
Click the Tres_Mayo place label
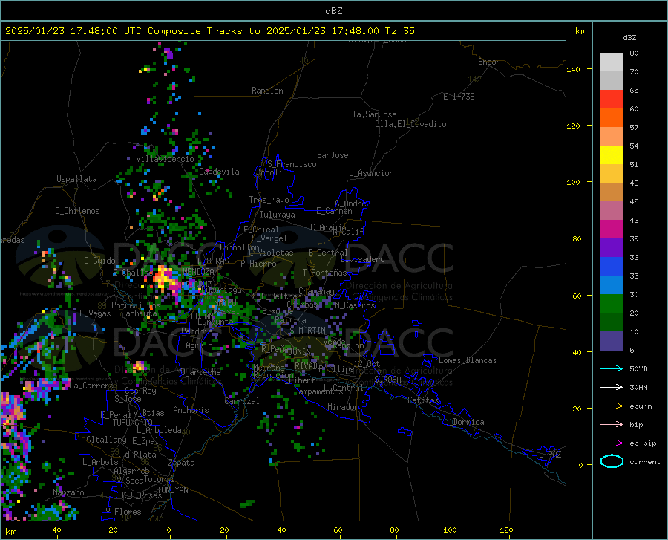point(269,200)
